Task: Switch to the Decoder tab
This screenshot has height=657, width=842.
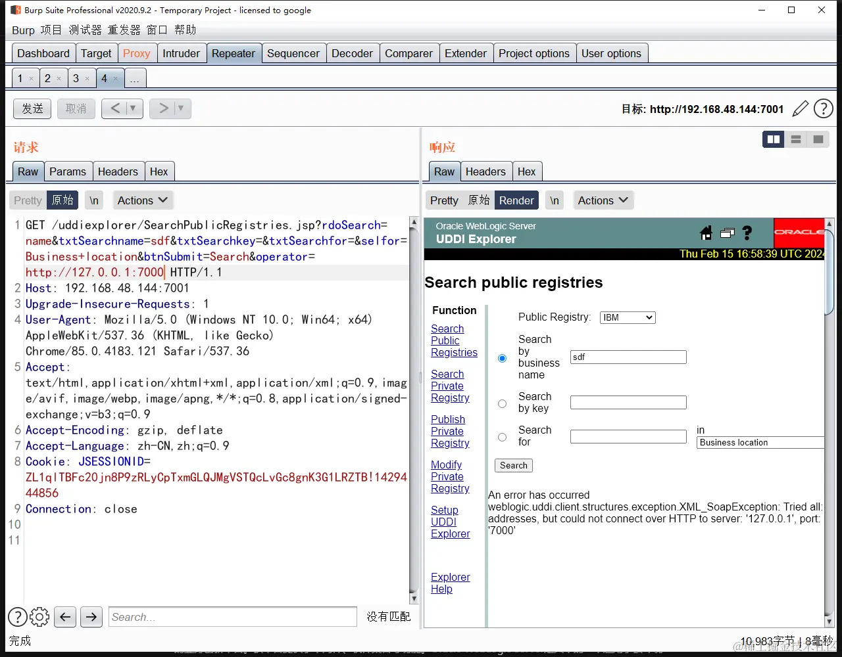Action: click(353, 53)
